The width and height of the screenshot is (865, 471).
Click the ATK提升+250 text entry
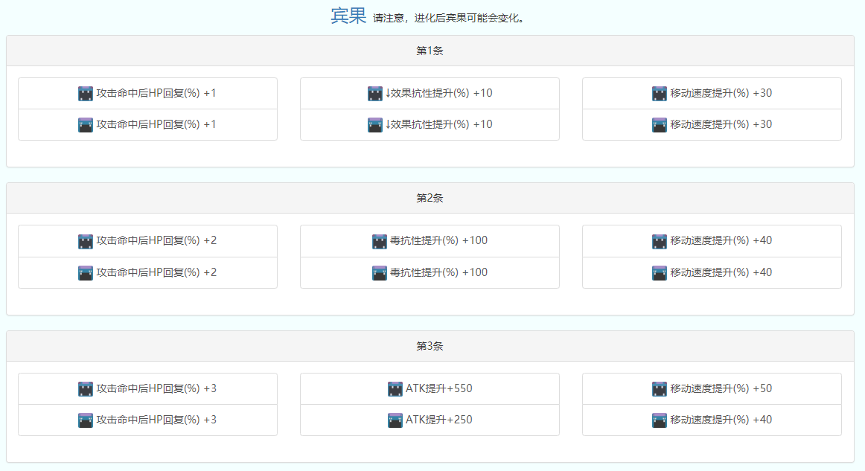438,420
